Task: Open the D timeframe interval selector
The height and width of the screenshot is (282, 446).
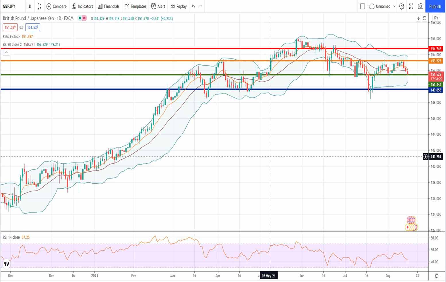Action: pos(30,6)
